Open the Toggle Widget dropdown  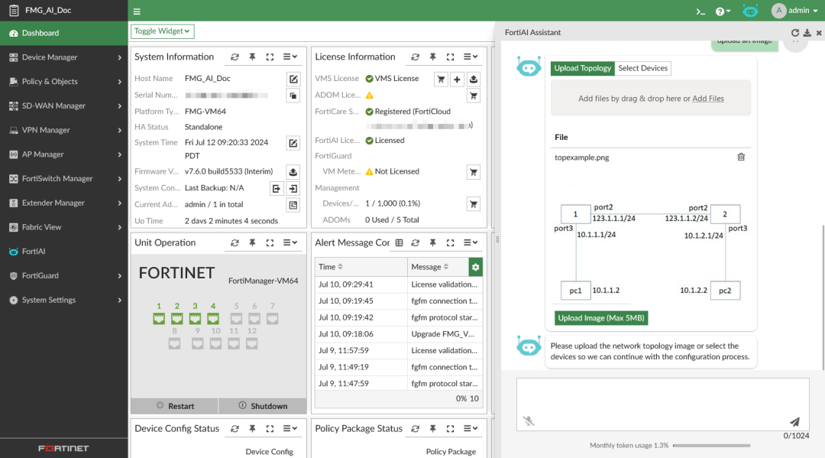coord(162,31)
